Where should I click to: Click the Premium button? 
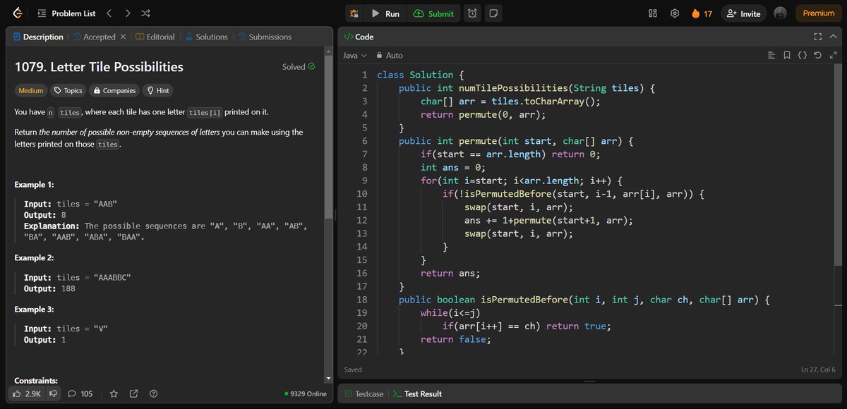(819, 13)
